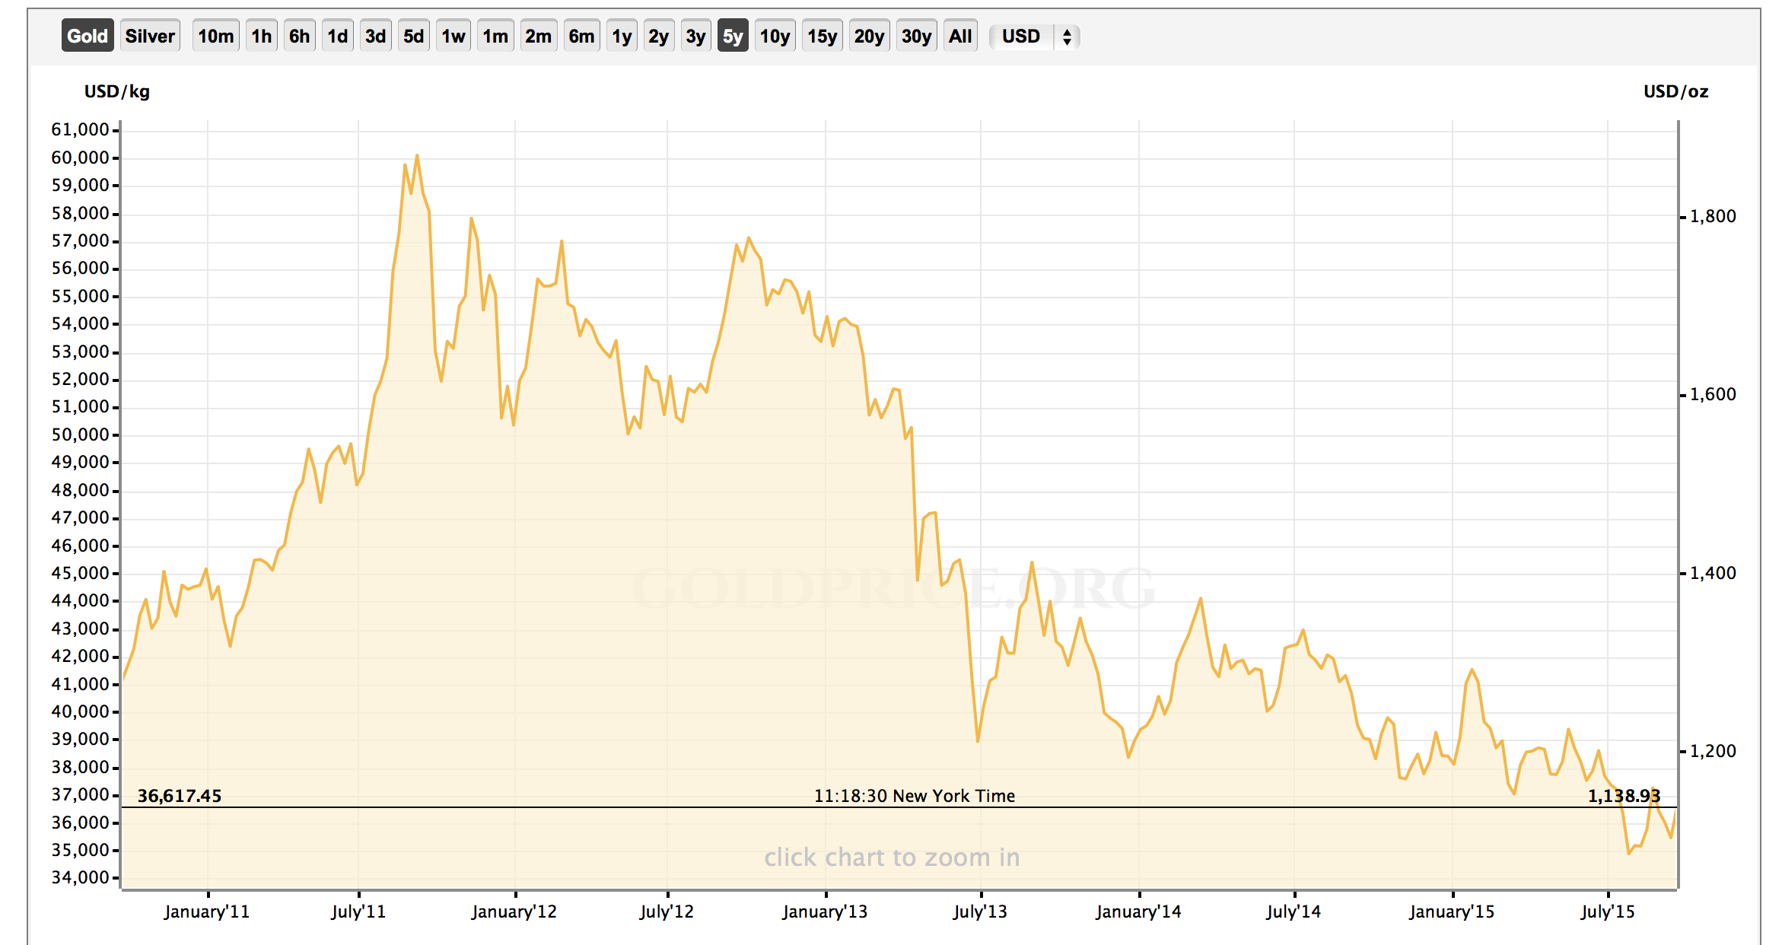Select the Gold metal toggle
Image resolution: width=1782 pixels, height=945 pixels.
pyautogui.click(x=88, y=36)
